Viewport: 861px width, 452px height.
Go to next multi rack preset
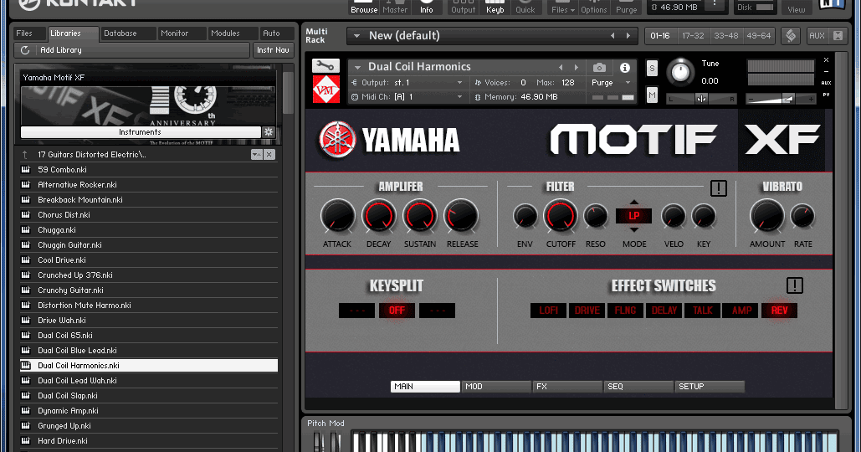click(628, 36)
